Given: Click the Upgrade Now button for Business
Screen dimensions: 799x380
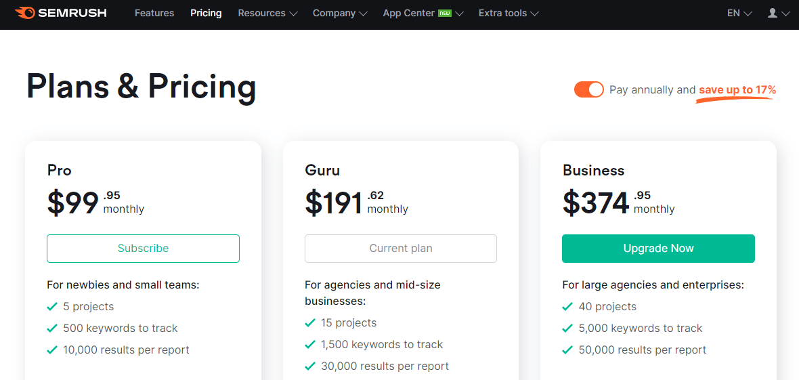Looking at the screenshot, I should (658, 249).
